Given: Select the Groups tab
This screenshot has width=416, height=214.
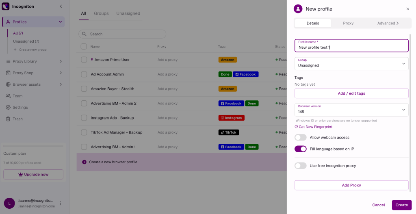Looking at the screenshot, I should [x=101, y=13].
